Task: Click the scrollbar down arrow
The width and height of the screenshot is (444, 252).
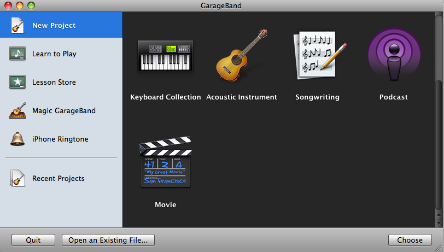Action: (439, 223)
